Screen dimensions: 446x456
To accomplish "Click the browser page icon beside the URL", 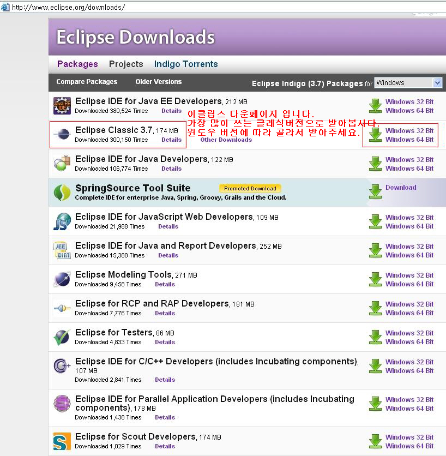I will coord(5,7).
